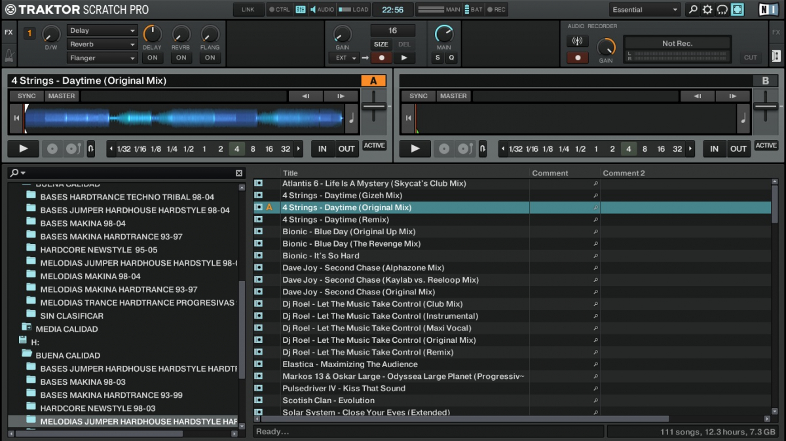
Task: Click the Deck A tempo fader
Action: [374, 105]
